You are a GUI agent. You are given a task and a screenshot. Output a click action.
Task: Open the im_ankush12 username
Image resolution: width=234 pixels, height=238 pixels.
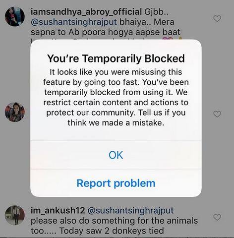pos(58,210)
